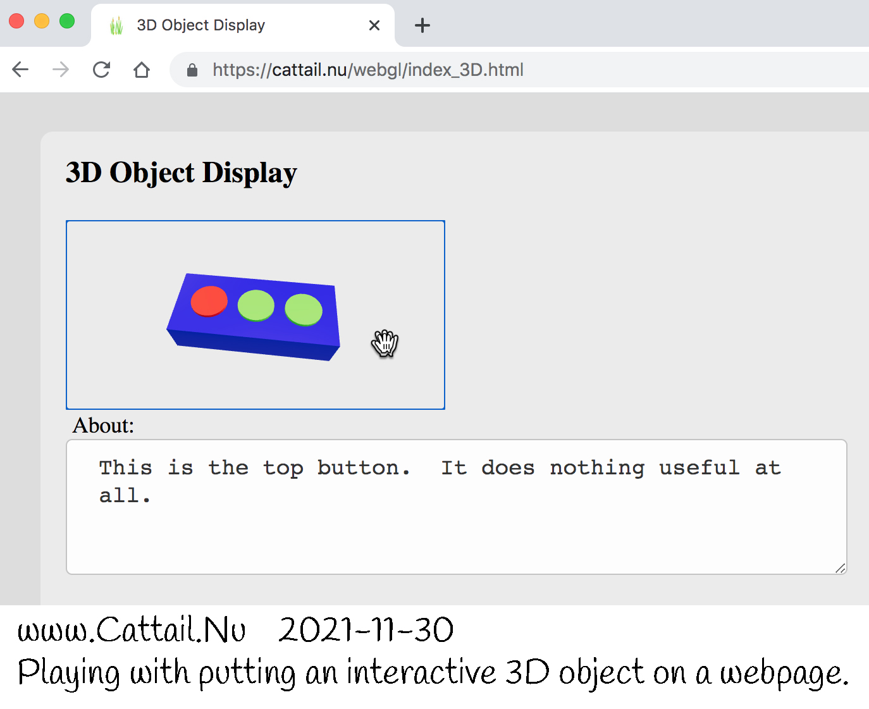Click the middle green button on the 3D object
The image size is (869, 709).
(256, 305)
